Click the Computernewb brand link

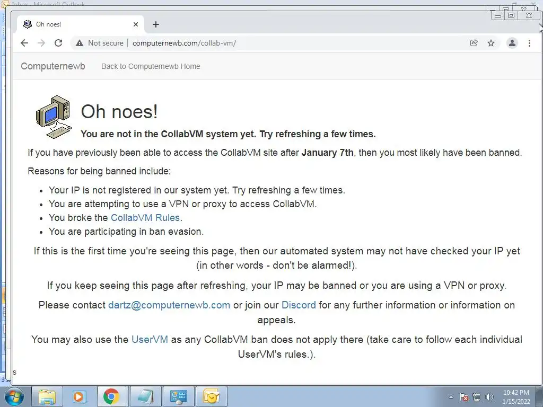(53, 66)
